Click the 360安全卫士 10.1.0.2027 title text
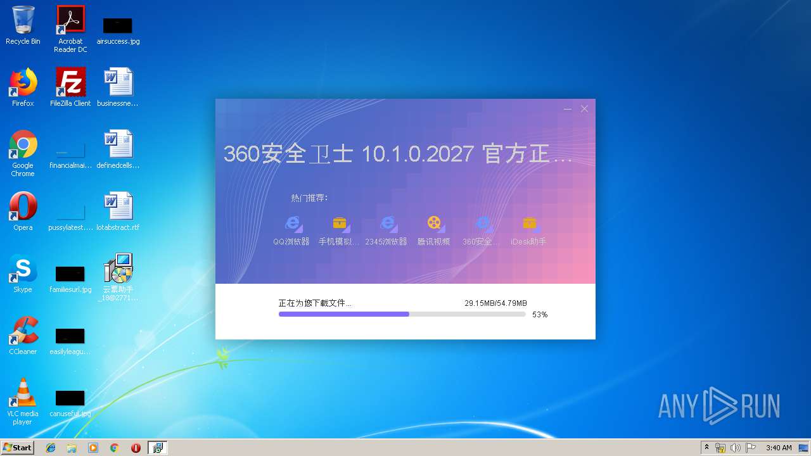 click(397, 154)
